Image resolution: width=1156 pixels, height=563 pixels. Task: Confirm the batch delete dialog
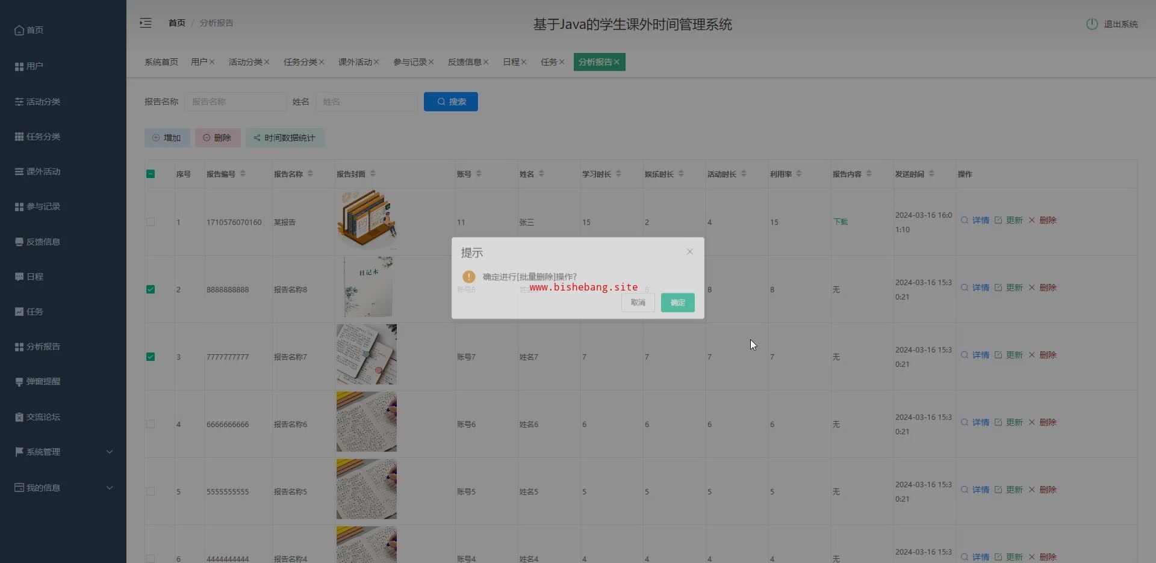tap(677, 303)
